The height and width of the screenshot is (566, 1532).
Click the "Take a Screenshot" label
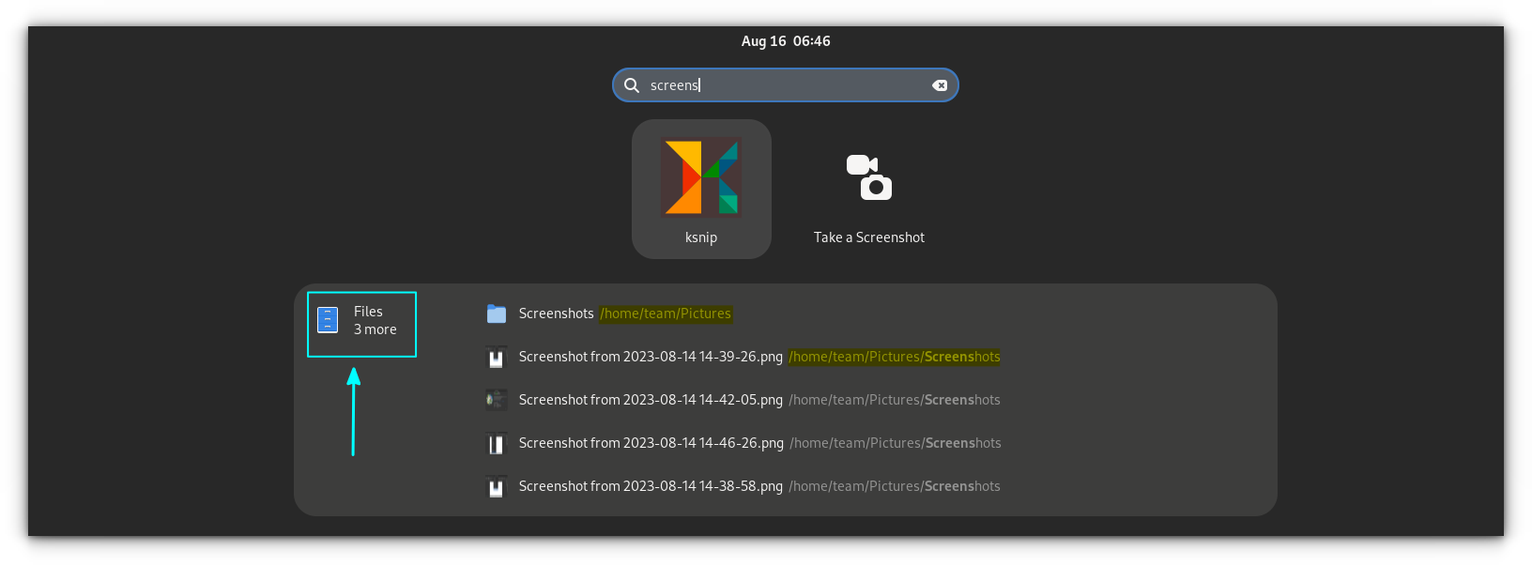coord(868,237)
